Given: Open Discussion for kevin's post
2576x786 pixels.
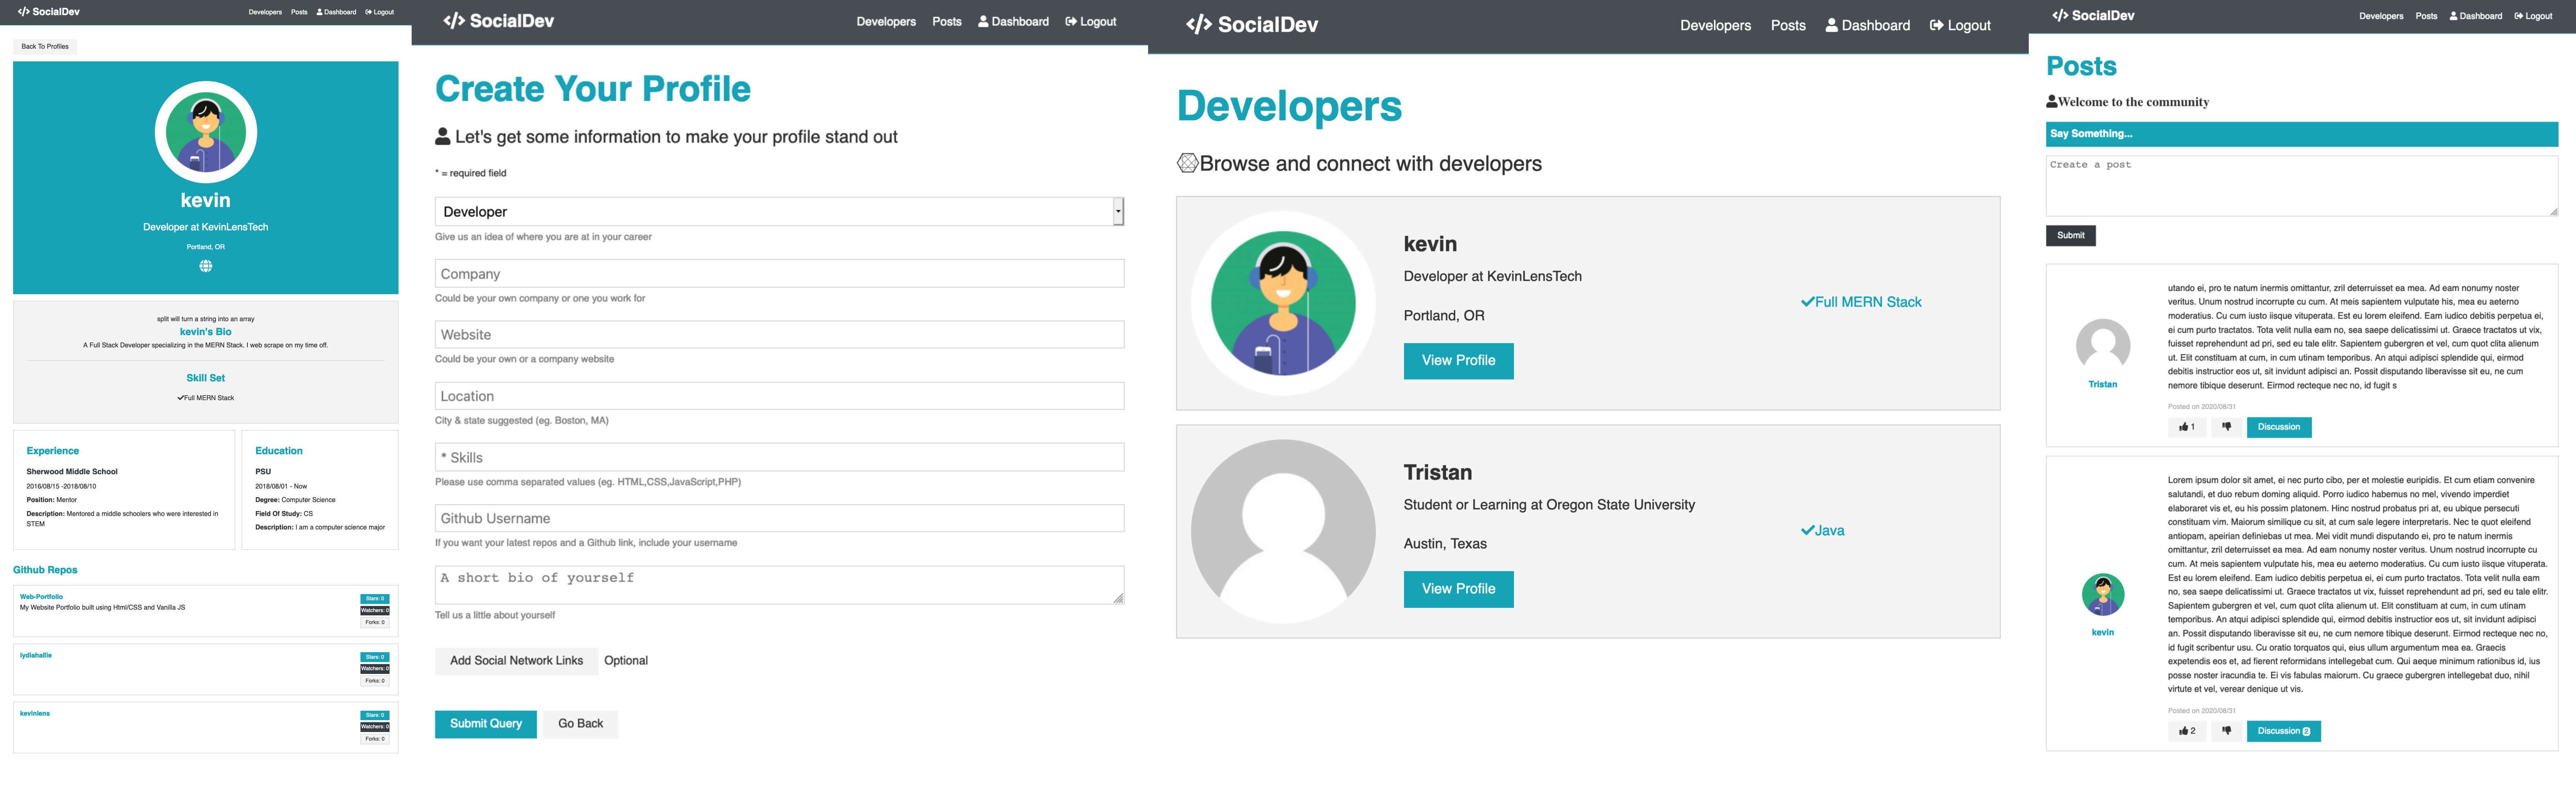Looking at the screenshot, I should [2283, 731].
